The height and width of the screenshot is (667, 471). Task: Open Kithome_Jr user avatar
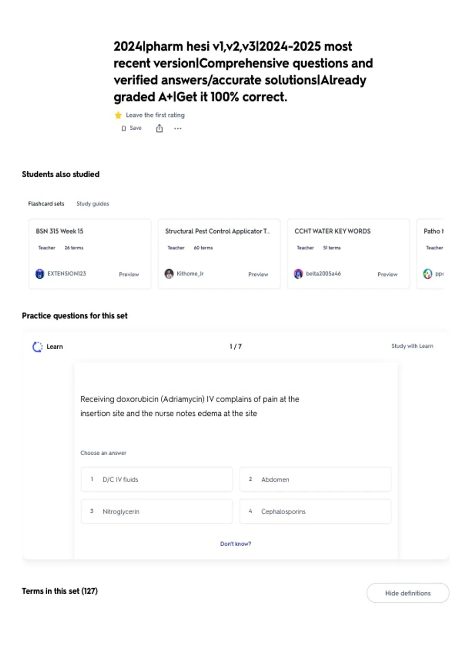(169, 273)
